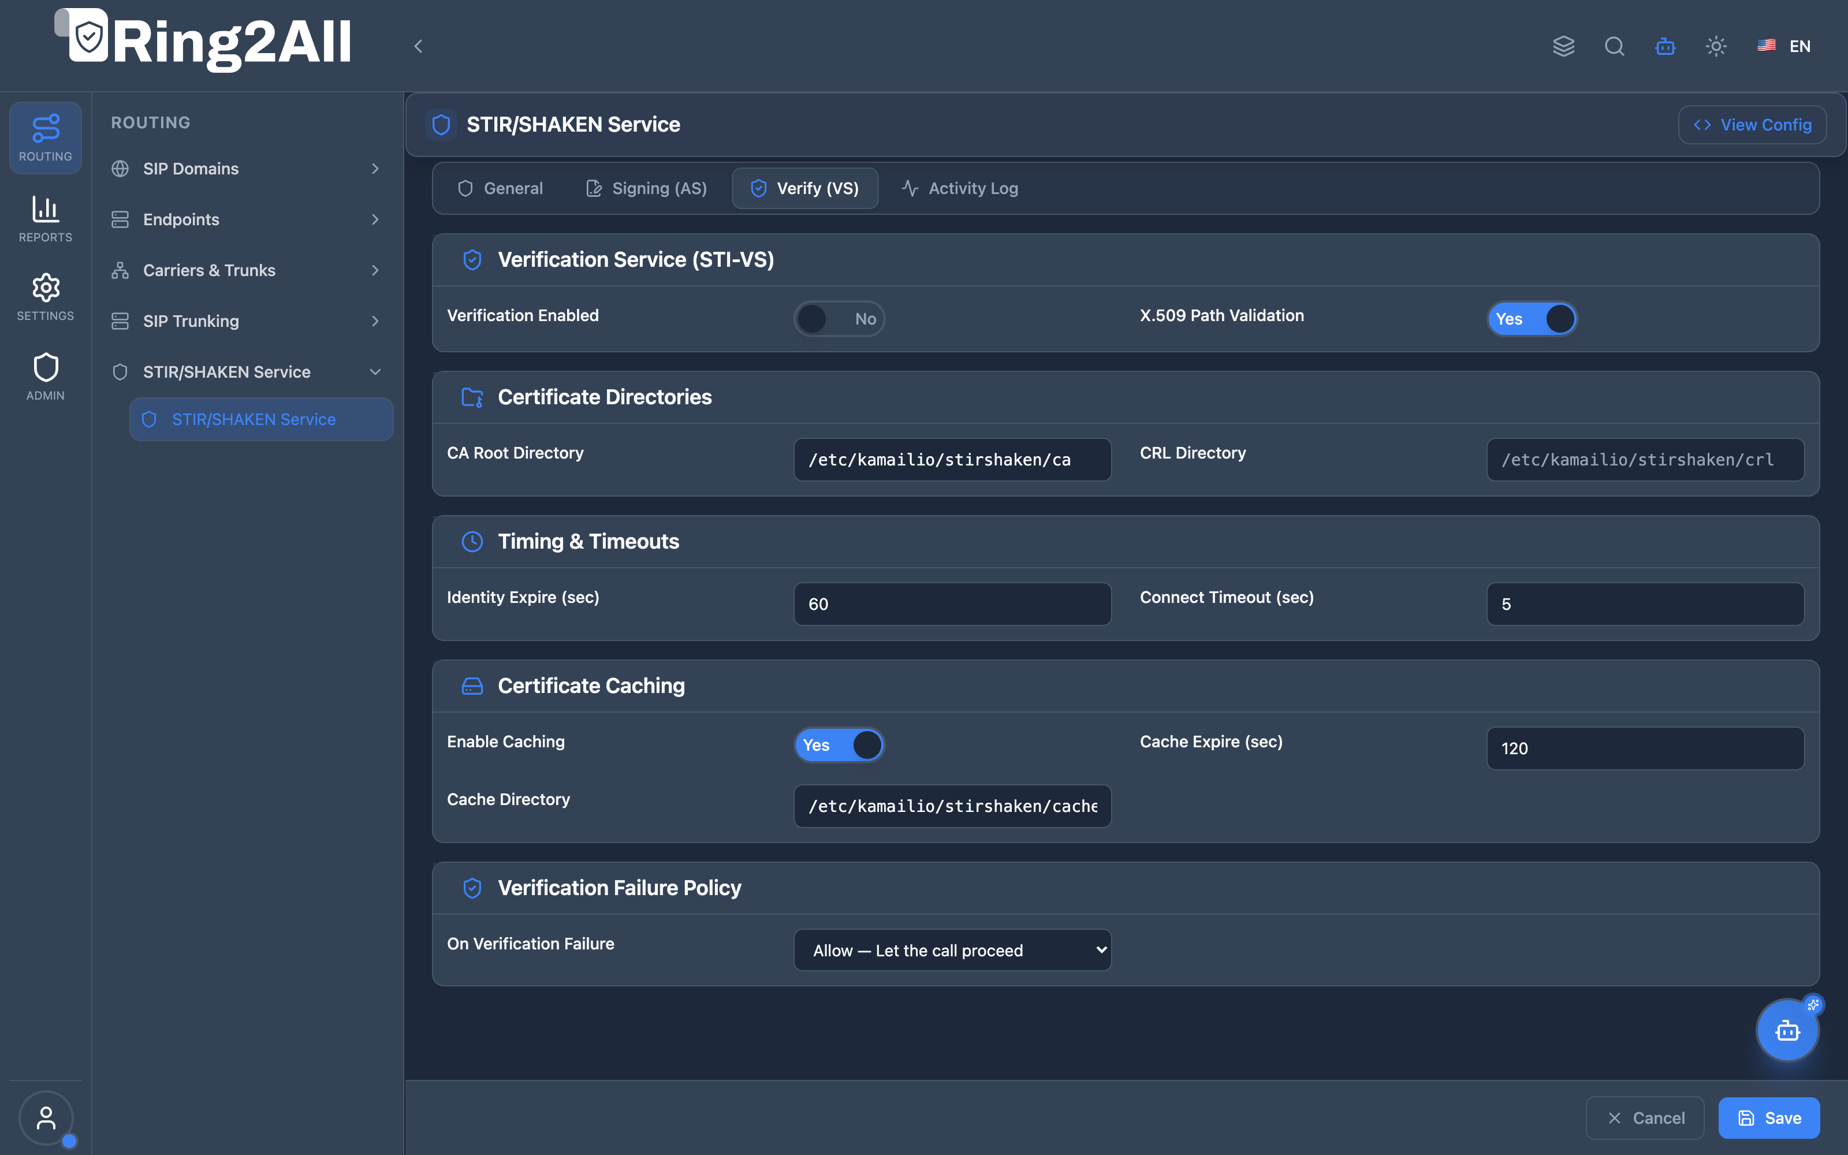Open the robot assistant icon in header
This screenshot has width=1848, height=1155.
coord(1665,46)
